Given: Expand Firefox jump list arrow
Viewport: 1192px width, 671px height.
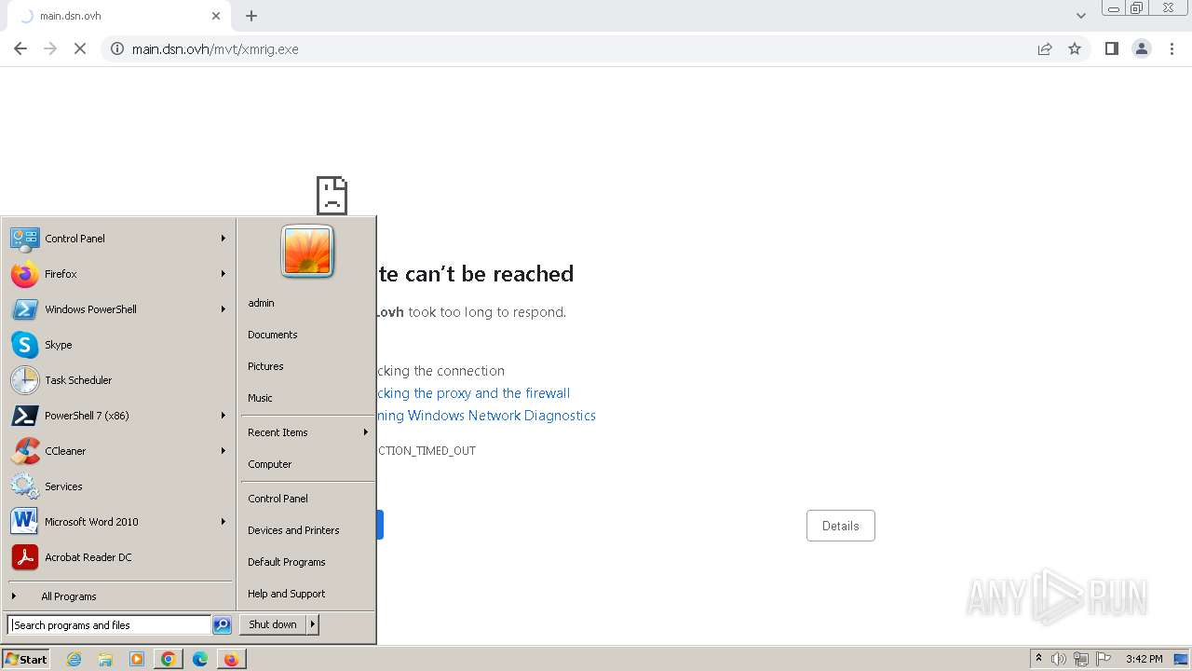Looking at the screenshot, I should point(223,274).
